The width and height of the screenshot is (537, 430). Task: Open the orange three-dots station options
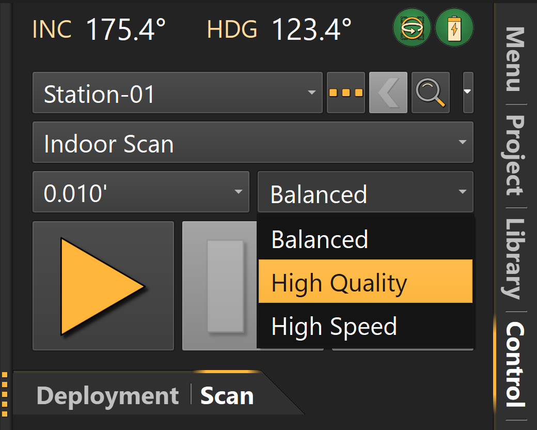click(x=346, y=93)
